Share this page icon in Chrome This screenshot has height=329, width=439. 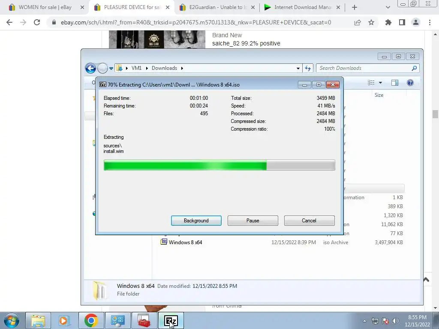(358, 22)
